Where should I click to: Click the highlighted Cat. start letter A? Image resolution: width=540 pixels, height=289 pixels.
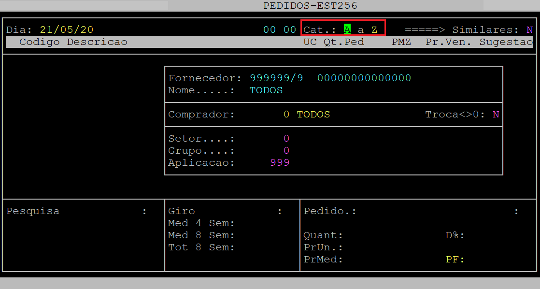coord(347,29)
